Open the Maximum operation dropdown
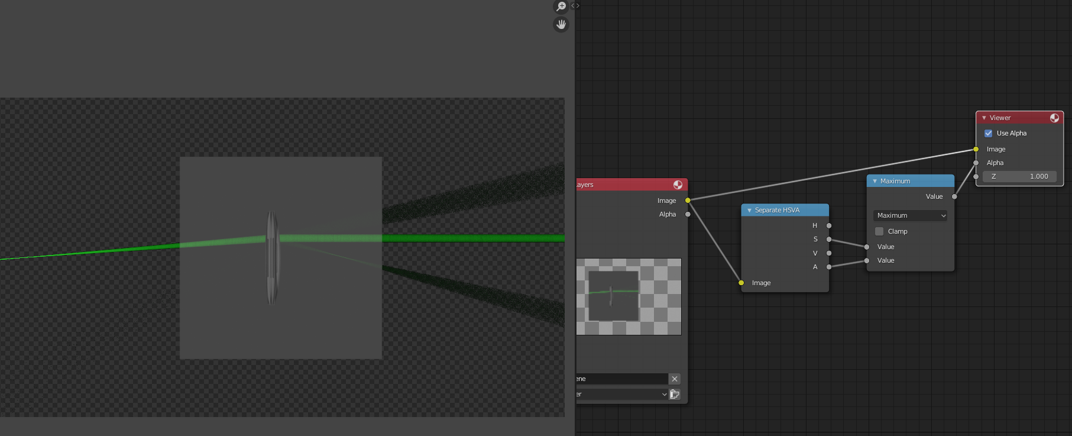Image resolution: width=1072 pixels, height=436 pixels. point(910,215)
